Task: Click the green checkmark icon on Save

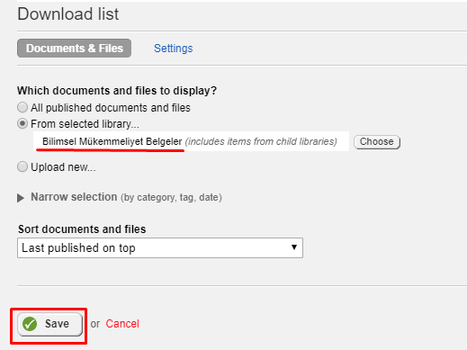Action: [x=30, y=324]
